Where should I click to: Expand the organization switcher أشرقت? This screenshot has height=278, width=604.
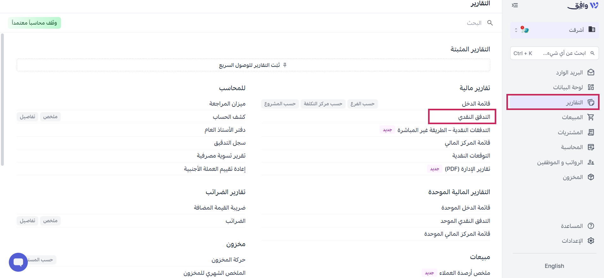point(554,30)
